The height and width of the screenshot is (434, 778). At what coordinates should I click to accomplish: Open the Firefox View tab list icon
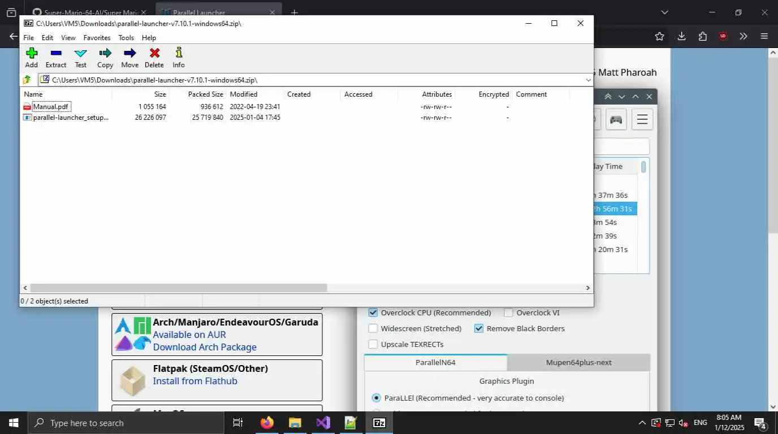(11, 12)
